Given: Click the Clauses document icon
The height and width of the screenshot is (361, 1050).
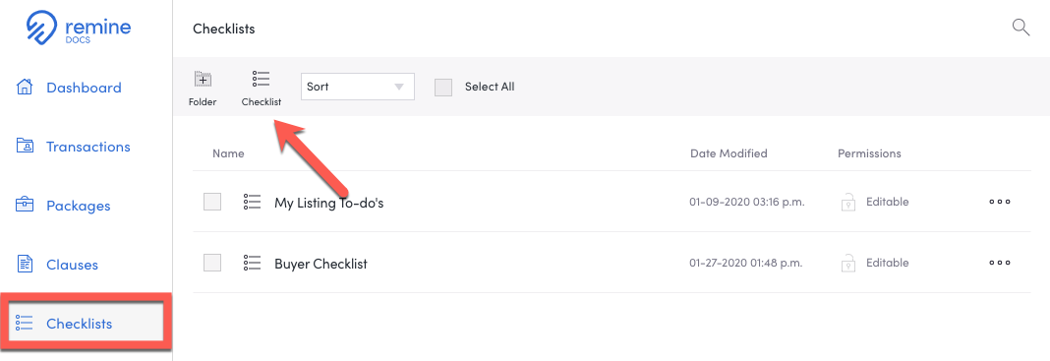Looking at the screenshot, I should (x=25, y=264).
